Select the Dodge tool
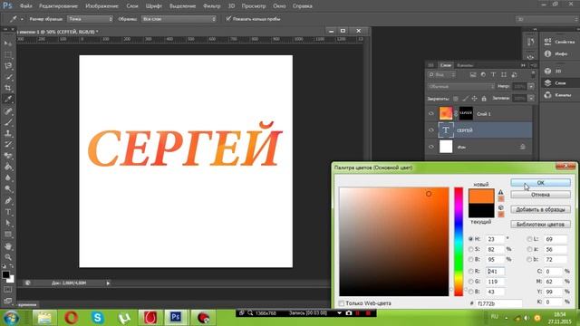This screenshot has height=326, width=580. coord(8,189)
